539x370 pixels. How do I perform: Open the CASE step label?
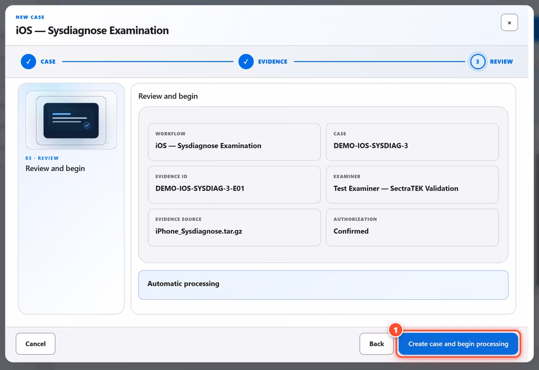(48, 62)
